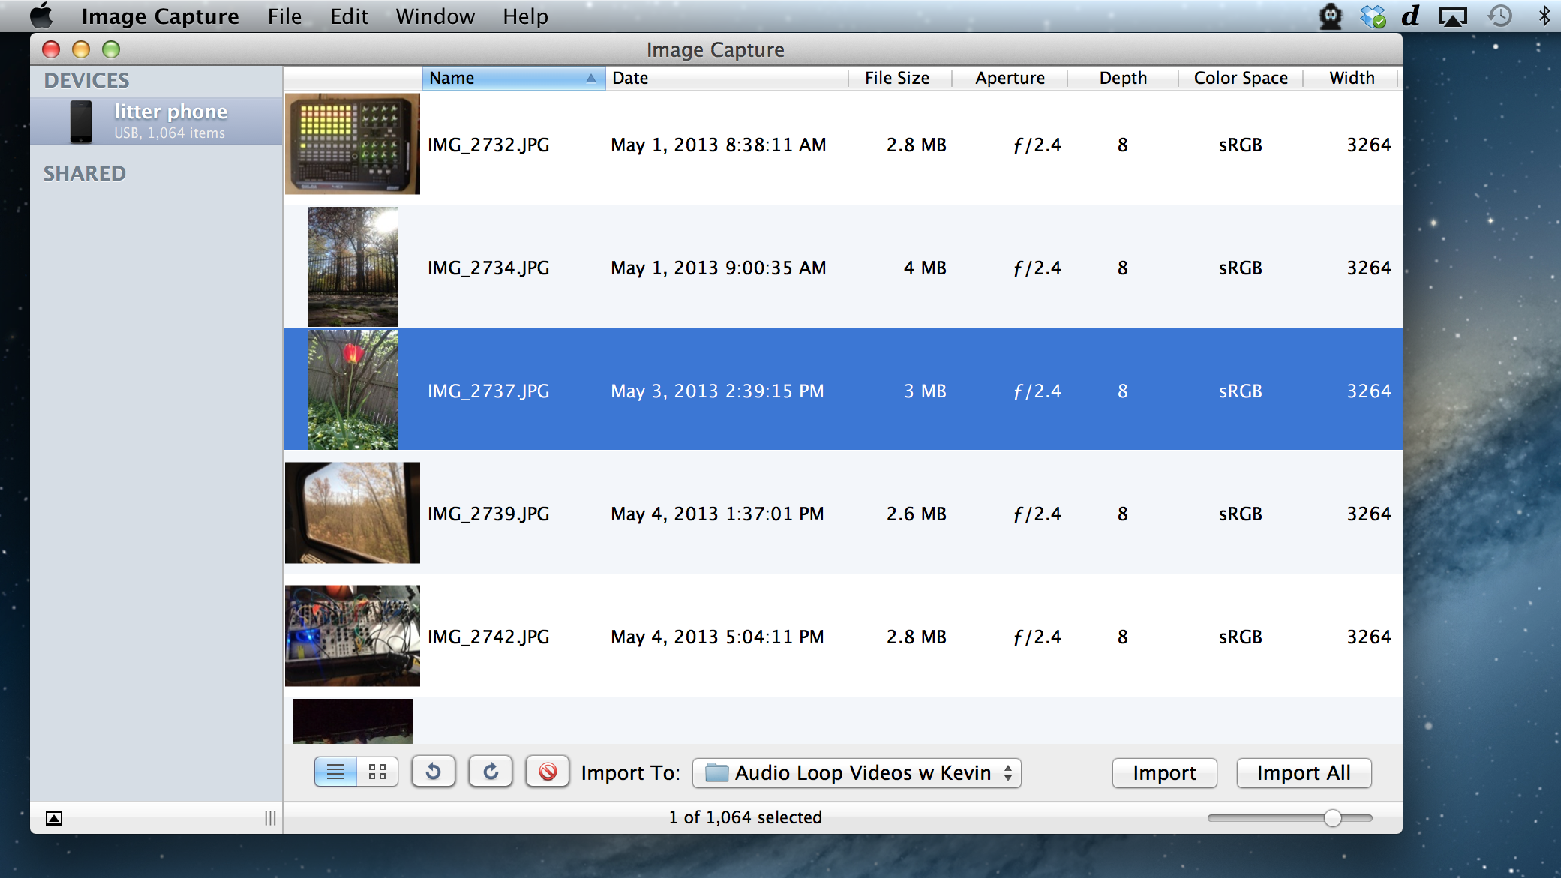Sort by the Width column header
The width and height of the screenshot is (1561, 878).
click(x=1352, y=78)
